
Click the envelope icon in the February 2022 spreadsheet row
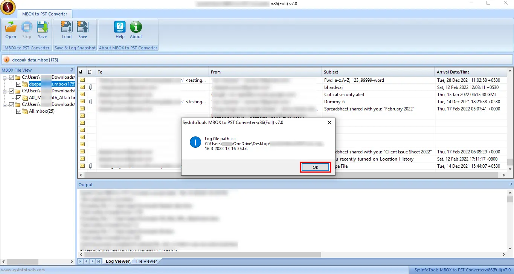pyautogui.click(x=82, y=109)
